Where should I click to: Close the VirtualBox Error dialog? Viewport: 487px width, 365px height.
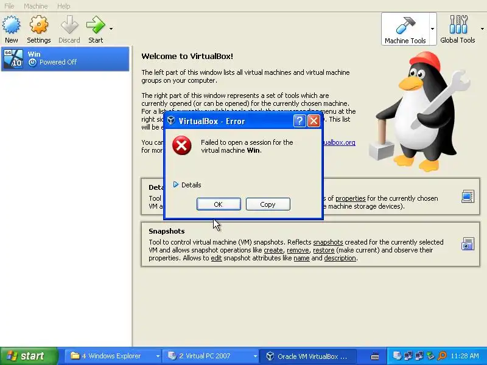click(314, 121)
